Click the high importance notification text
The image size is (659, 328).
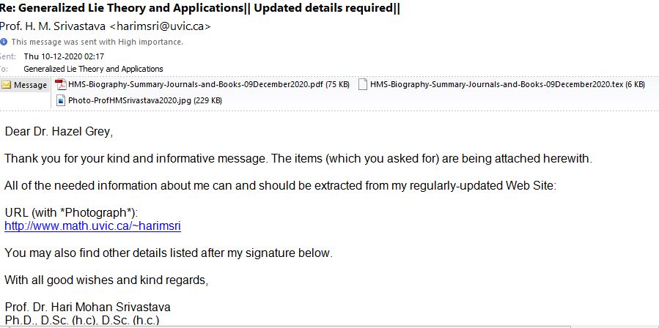[97, 42]
